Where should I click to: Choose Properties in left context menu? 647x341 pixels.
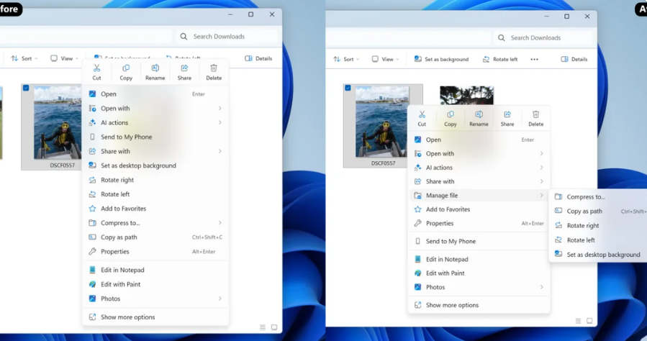point(155,252)
